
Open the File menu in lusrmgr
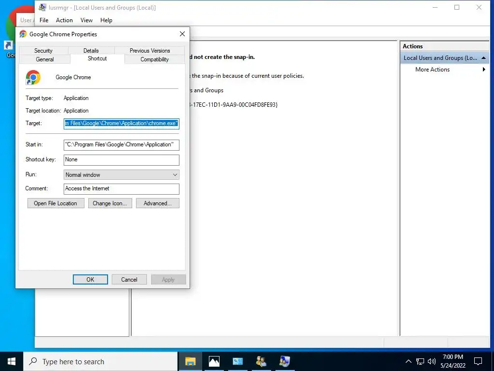click(x=44, y=20)
